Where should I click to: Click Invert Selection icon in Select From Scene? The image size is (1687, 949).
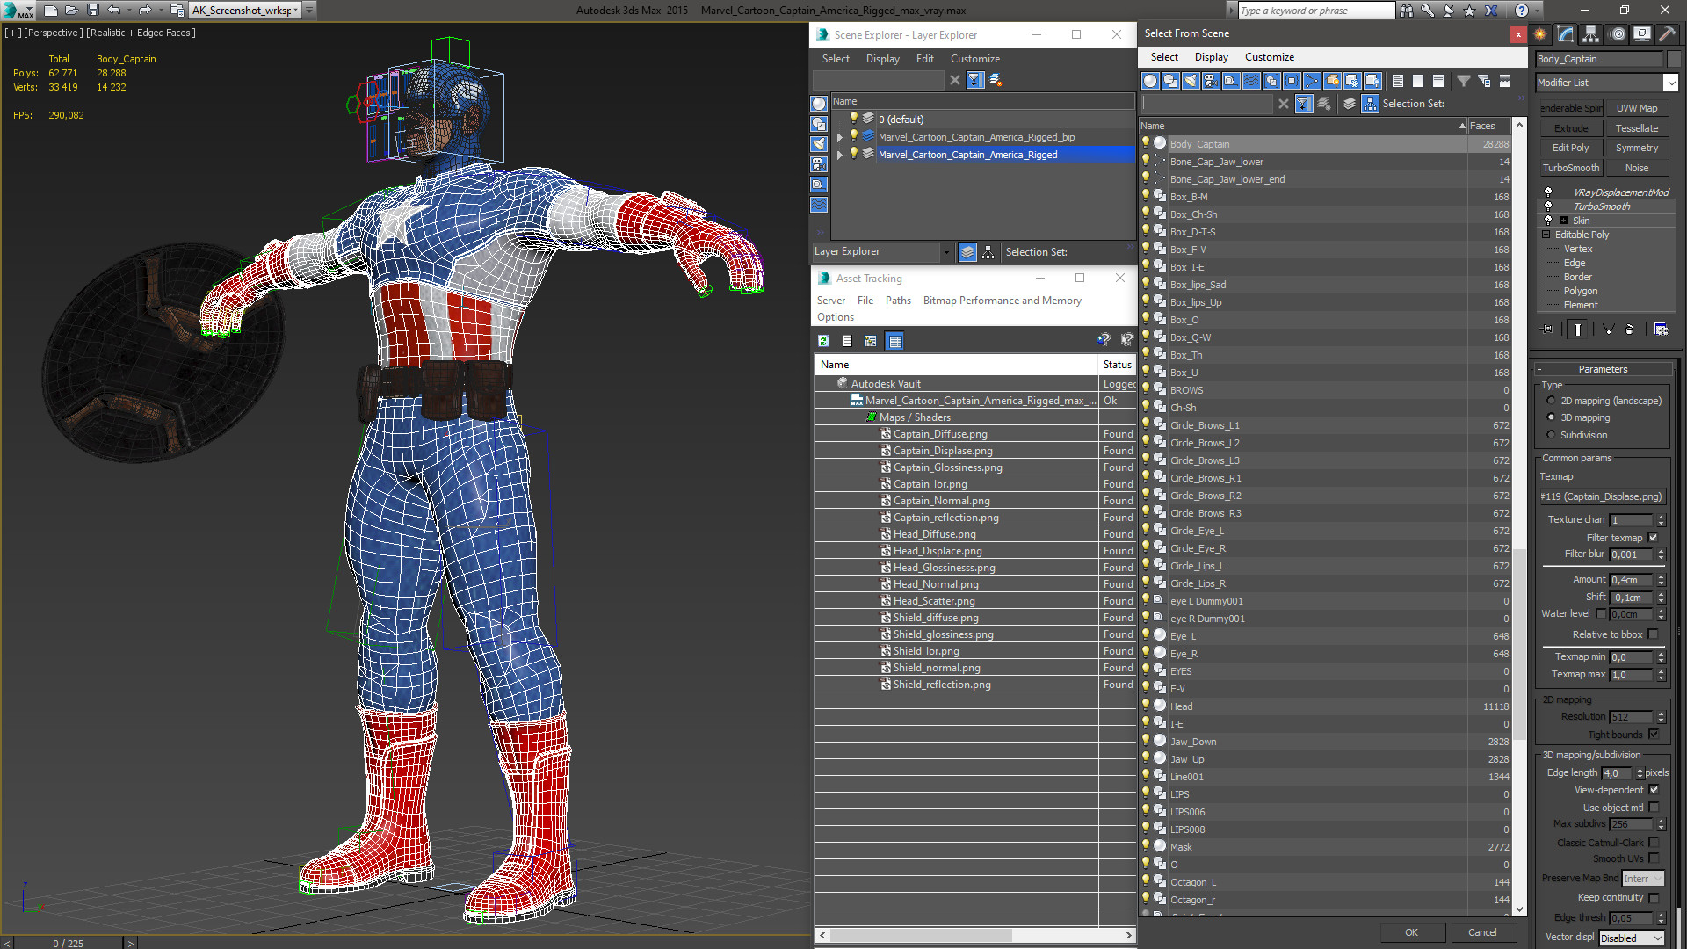pos(1438,81)
